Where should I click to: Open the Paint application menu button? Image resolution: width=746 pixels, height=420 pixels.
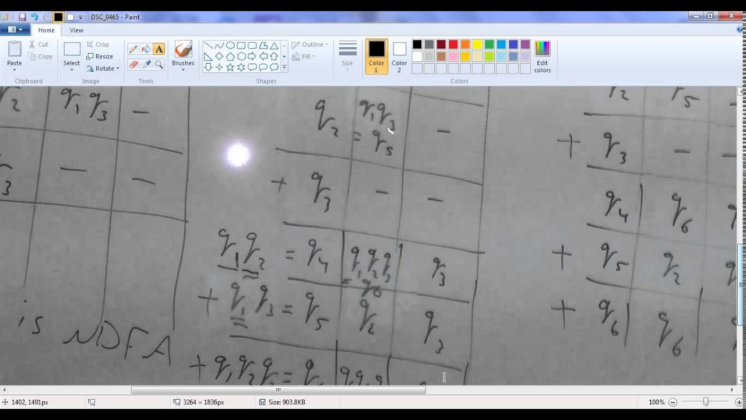coord(15,30)
